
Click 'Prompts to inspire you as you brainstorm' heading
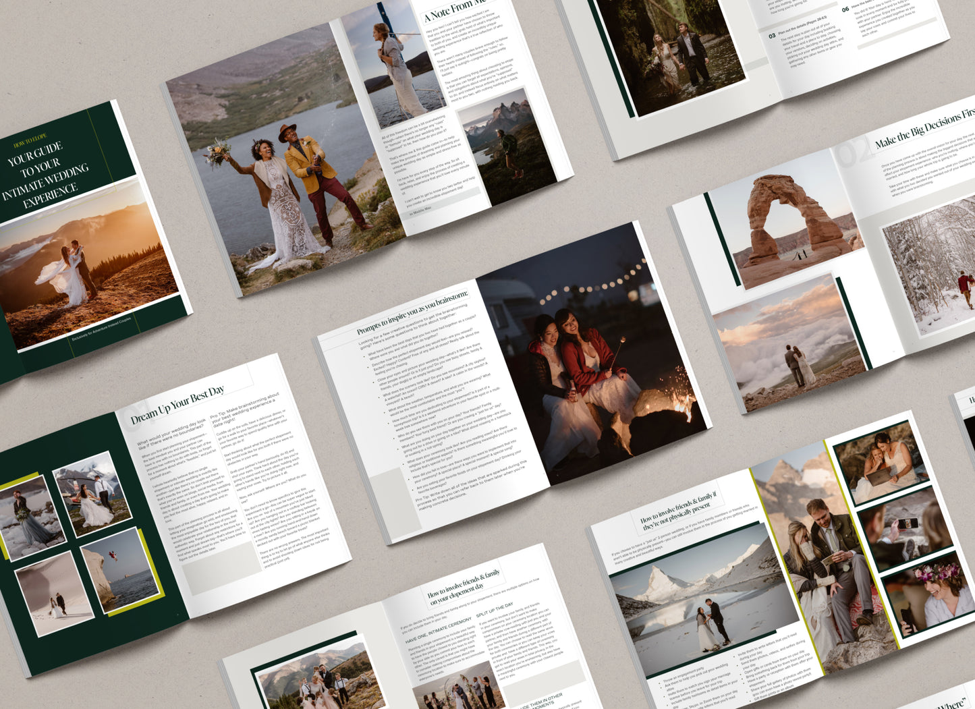412,314
